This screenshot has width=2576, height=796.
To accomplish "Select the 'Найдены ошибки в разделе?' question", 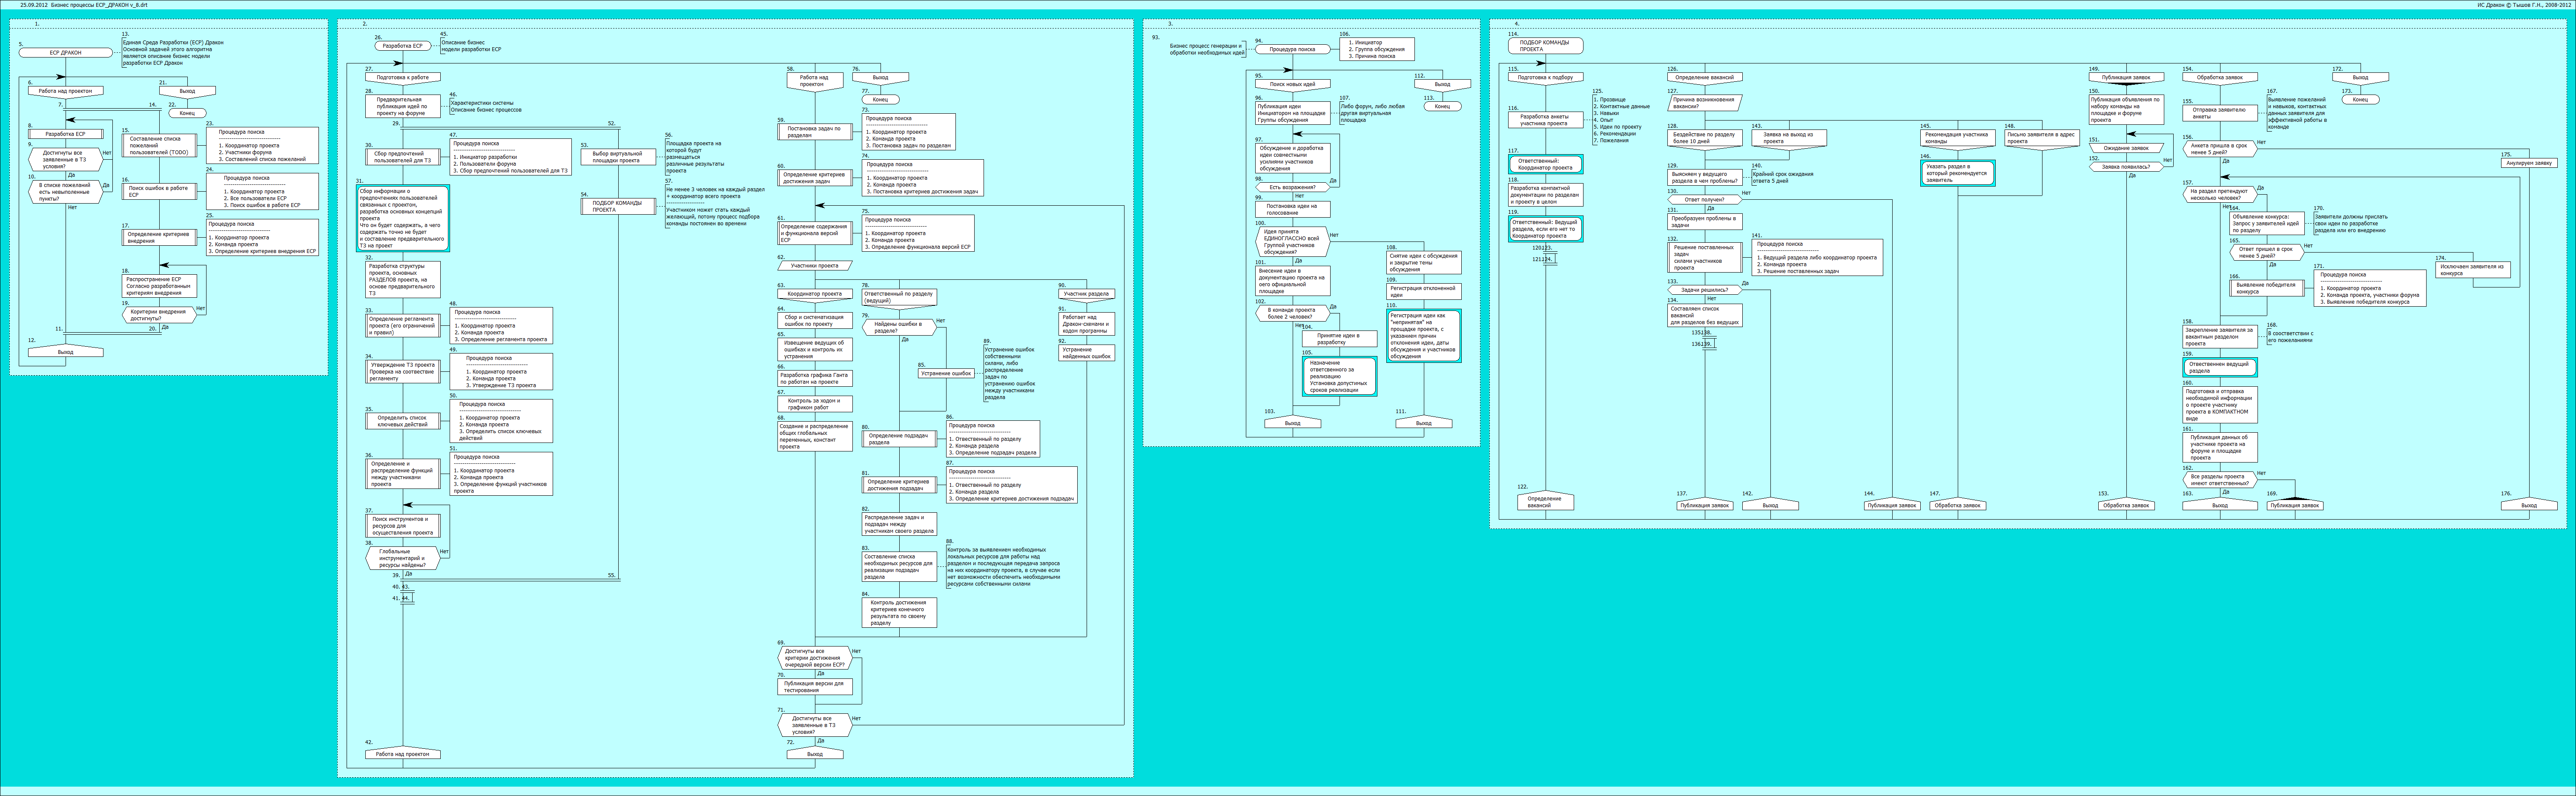I will click(898, 327).
